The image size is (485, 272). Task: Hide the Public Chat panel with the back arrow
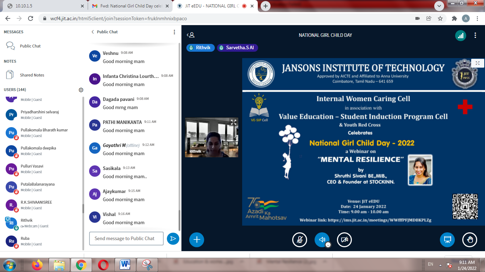click(x=93, y=32)
